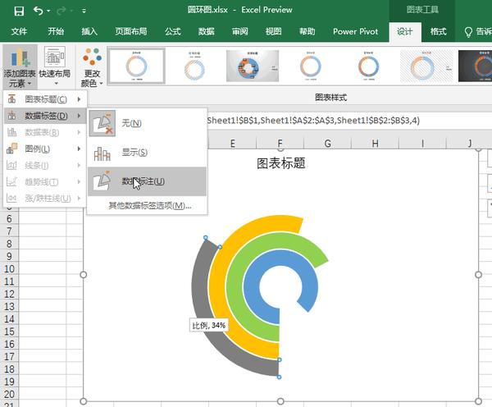This screenshot has width=492, height=407.
Task: Choose 无(N) data label option
Action: click(147, 123)
